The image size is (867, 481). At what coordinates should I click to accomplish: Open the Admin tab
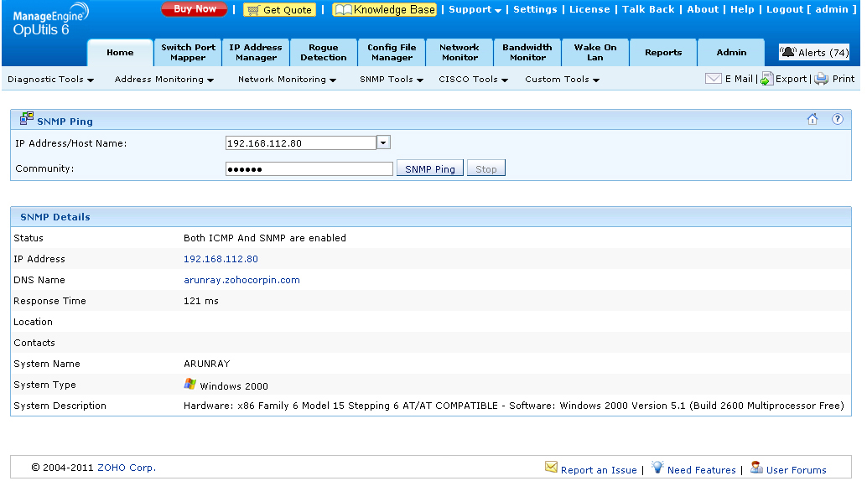tap(731, 53)
